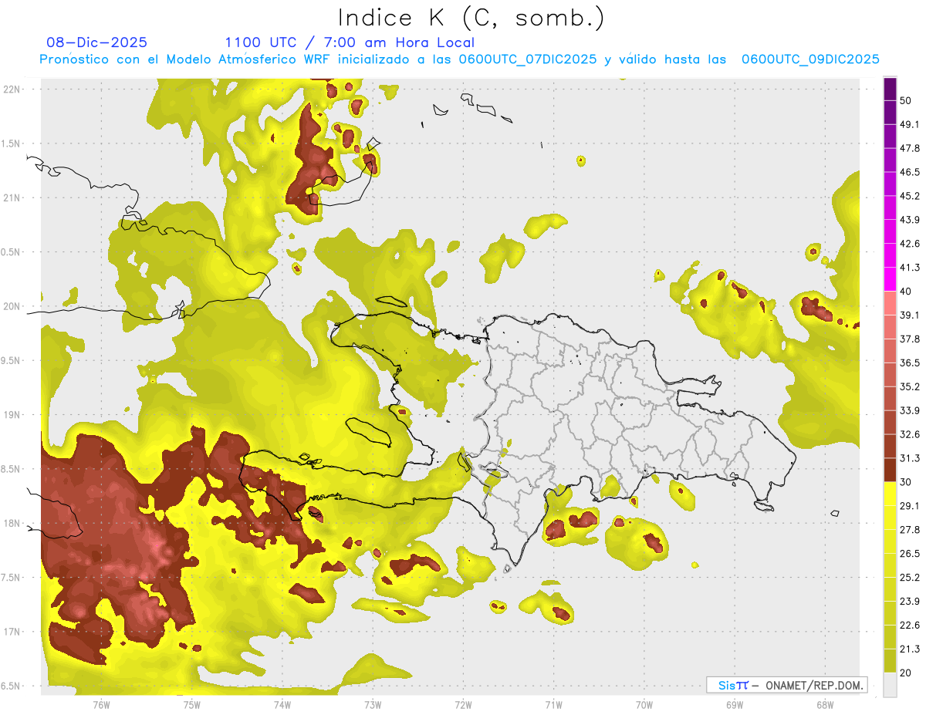
Task: Click the '17N' latitude label
Action: pos(12,632)
